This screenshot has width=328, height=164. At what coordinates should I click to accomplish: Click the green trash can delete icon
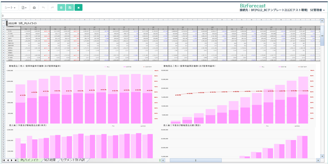tap(61, 8)
